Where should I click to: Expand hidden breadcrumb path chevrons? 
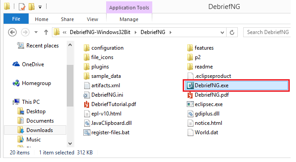[x=64, y=32]
